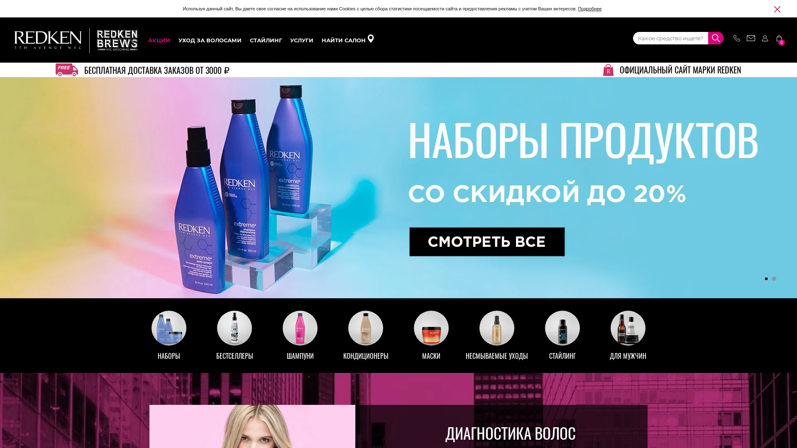Click the free delivery truck icon
This screenshot has height=448, width=797.
pyautogui.click(x=67, y=70)
